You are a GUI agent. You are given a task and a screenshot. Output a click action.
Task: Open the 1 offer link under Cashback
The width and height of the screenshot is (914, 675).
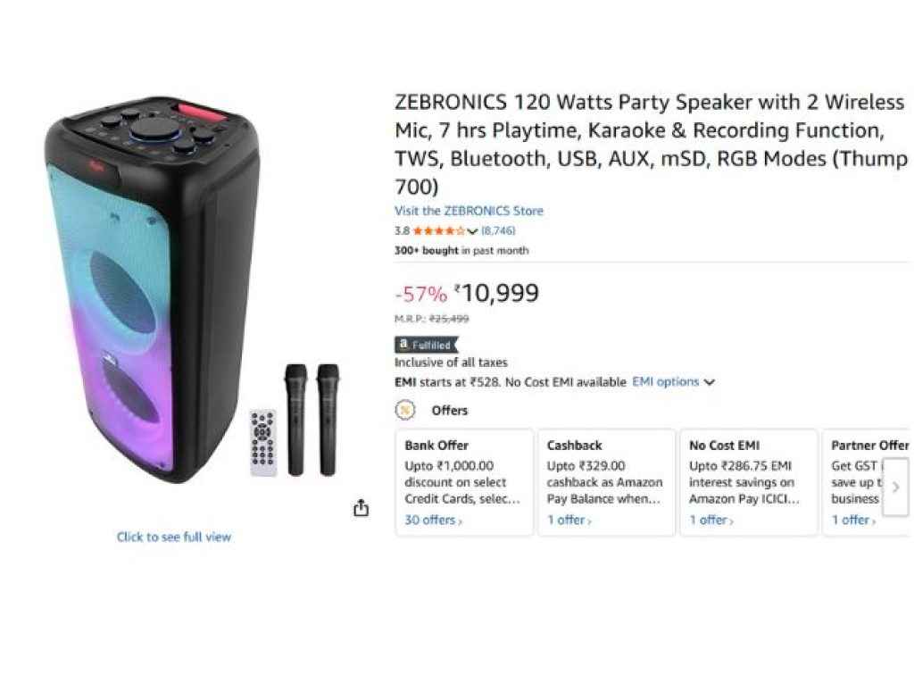point(568,519)
